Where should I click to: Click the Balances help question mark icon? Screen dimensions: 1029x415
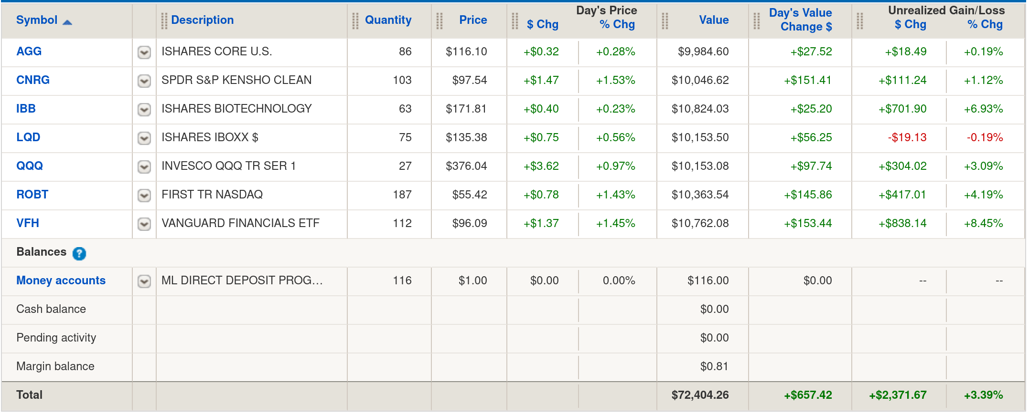pos(79,253)
